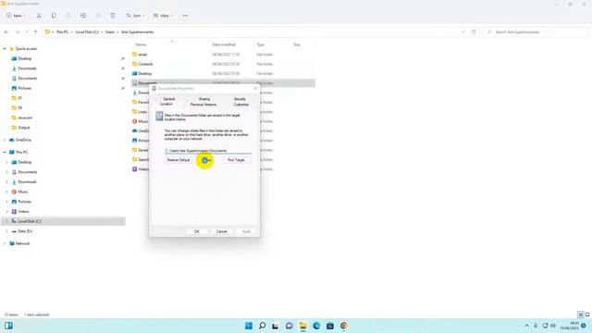
Task: Open Task View on the taskbar
Action: point(276,326)
